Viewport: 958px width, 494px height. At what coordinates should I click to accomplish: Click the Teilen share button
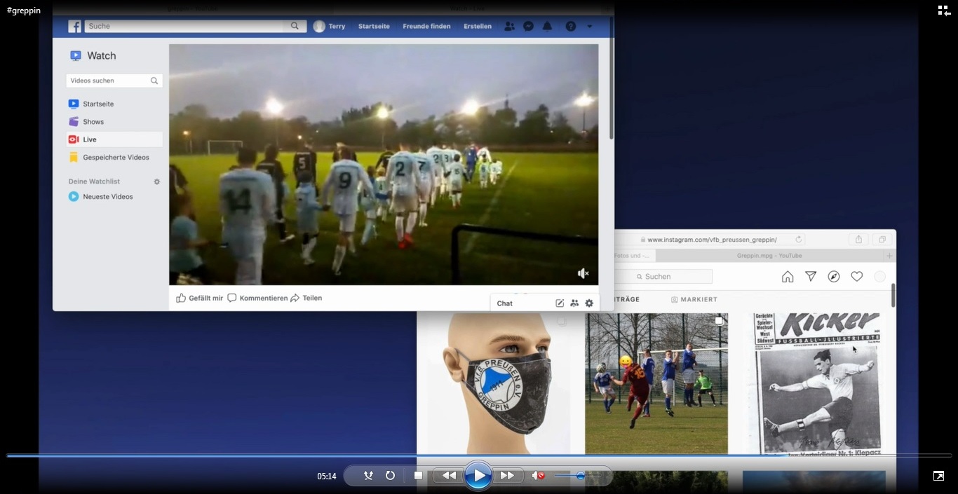point(306,298)
